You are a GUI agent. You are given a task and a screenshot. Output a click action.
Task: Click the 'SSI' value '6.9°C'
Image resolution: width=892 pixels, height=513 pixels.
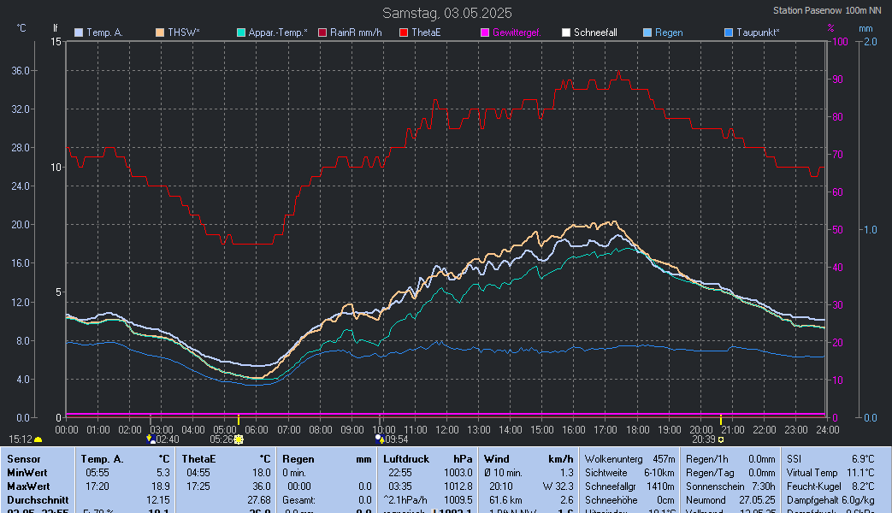[x=863, y=459]
